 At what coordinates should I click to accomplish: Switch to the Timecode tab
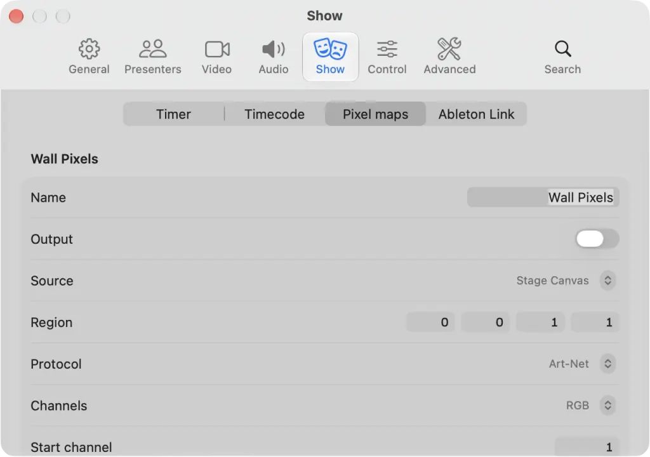tap(274, 114)
